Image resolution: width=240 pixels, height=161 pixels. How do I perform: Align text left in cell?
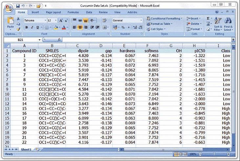(75, 27)
